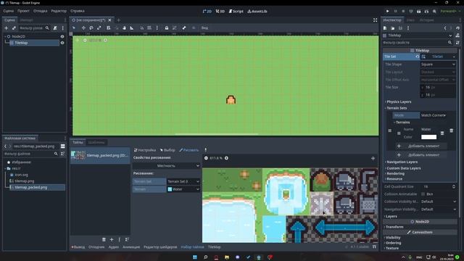
Task: Save the edited resource in the Inspector
Action: coord(400,28)
